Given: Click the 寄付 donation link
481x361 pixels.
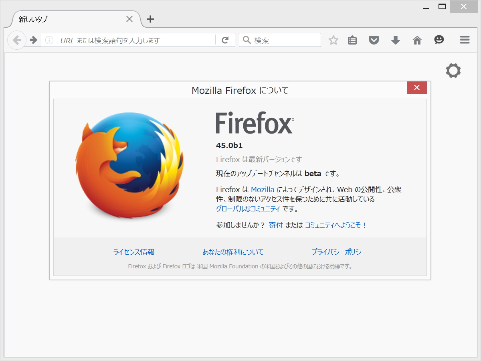Looking at the screenshot, I should (276, 225).
